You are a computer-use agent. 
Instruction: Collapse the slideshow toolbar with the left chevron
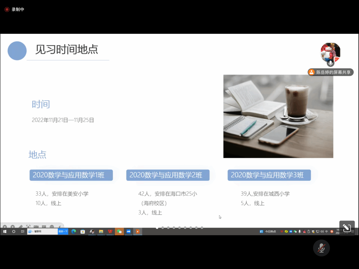[60, 227]
